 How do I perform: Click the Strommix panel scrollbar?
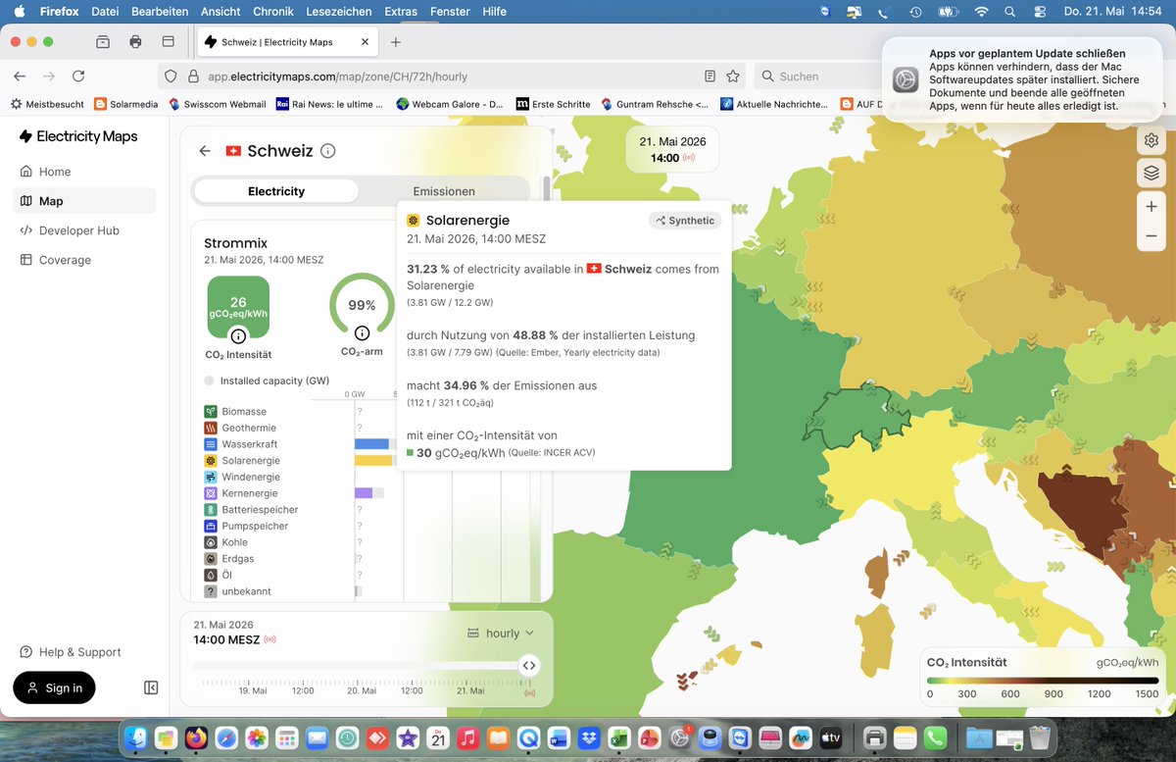[546, 188]
